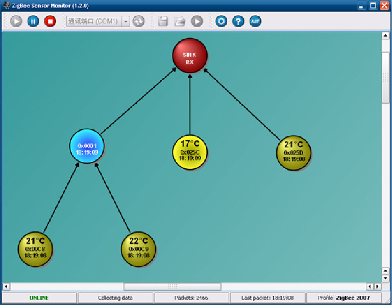Screen dimensions: 392x305
Task: Open settings via the gear icon
Action: [x=221, y=21]
